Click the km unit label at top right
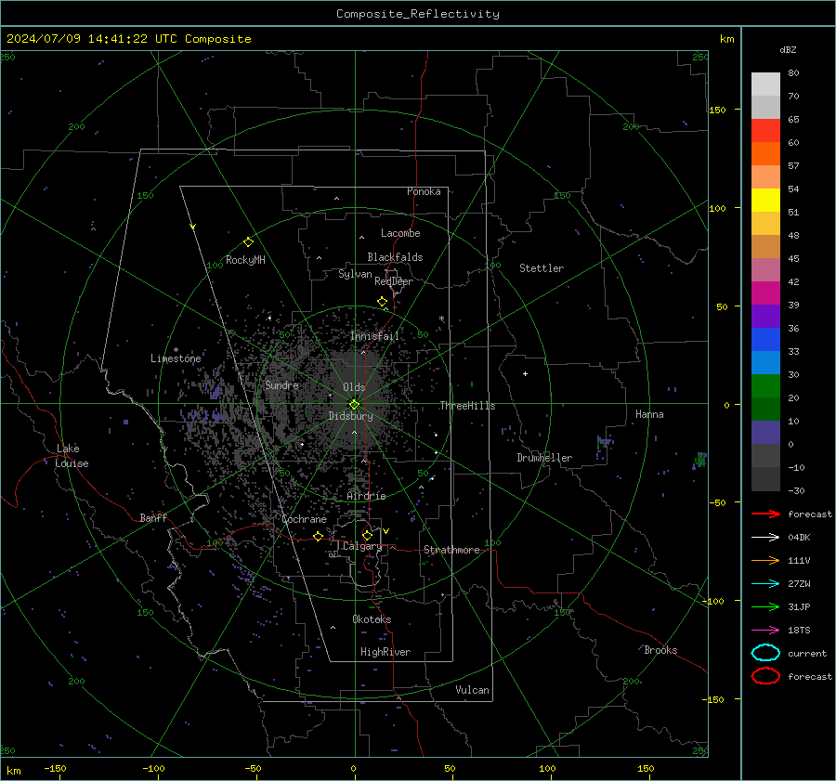836x781 pixels. [x=726, y=39]
